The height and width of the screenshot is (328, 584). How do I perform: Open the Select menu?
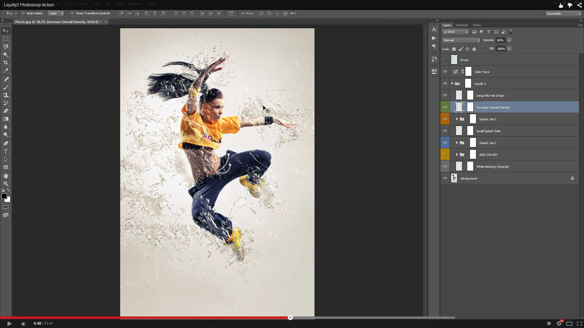[x=83, y=4]
